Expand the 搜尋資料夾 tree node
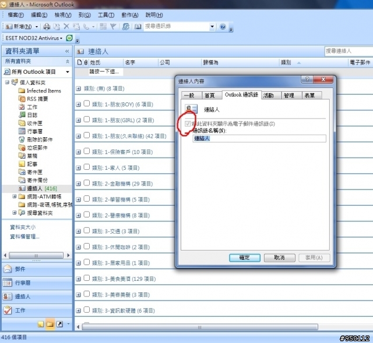 click(14, 212)
